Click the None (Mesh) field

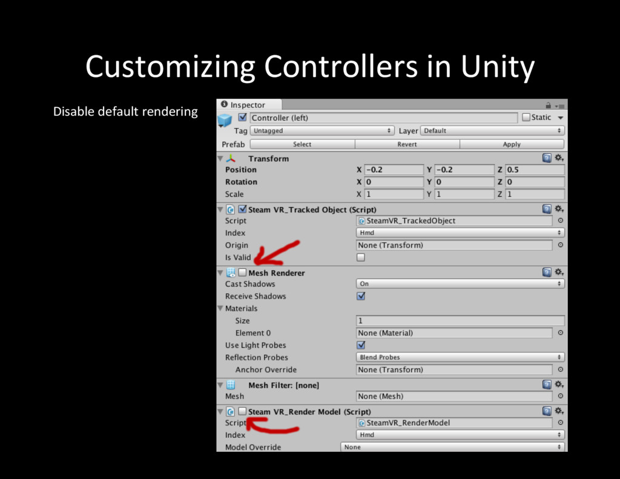point(454,396)
